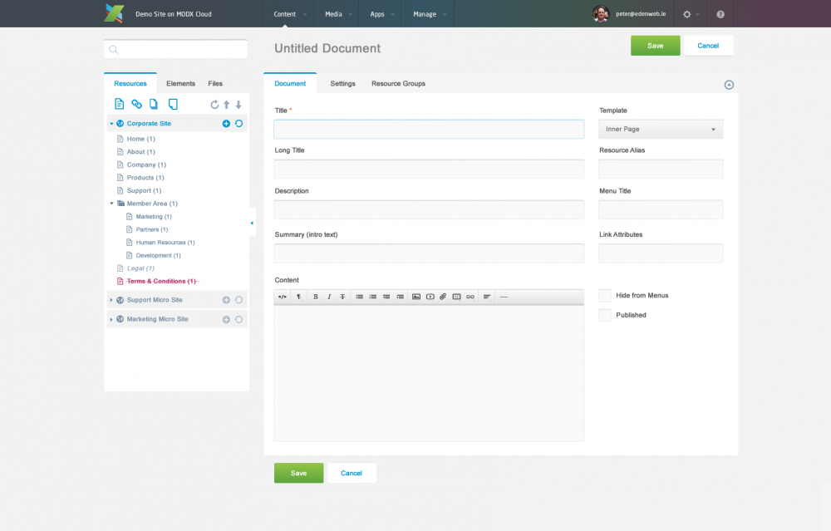831x531 pixels.
Task: Expand Support Micro Site tree
Action: pyautogui.click(x=111, y=300)
